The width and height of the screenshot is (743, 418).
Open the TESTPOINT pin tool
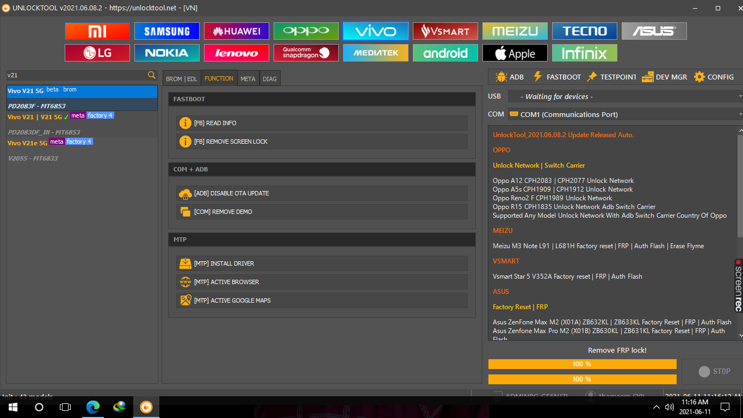pyautogui.click(x=611, y=77)
